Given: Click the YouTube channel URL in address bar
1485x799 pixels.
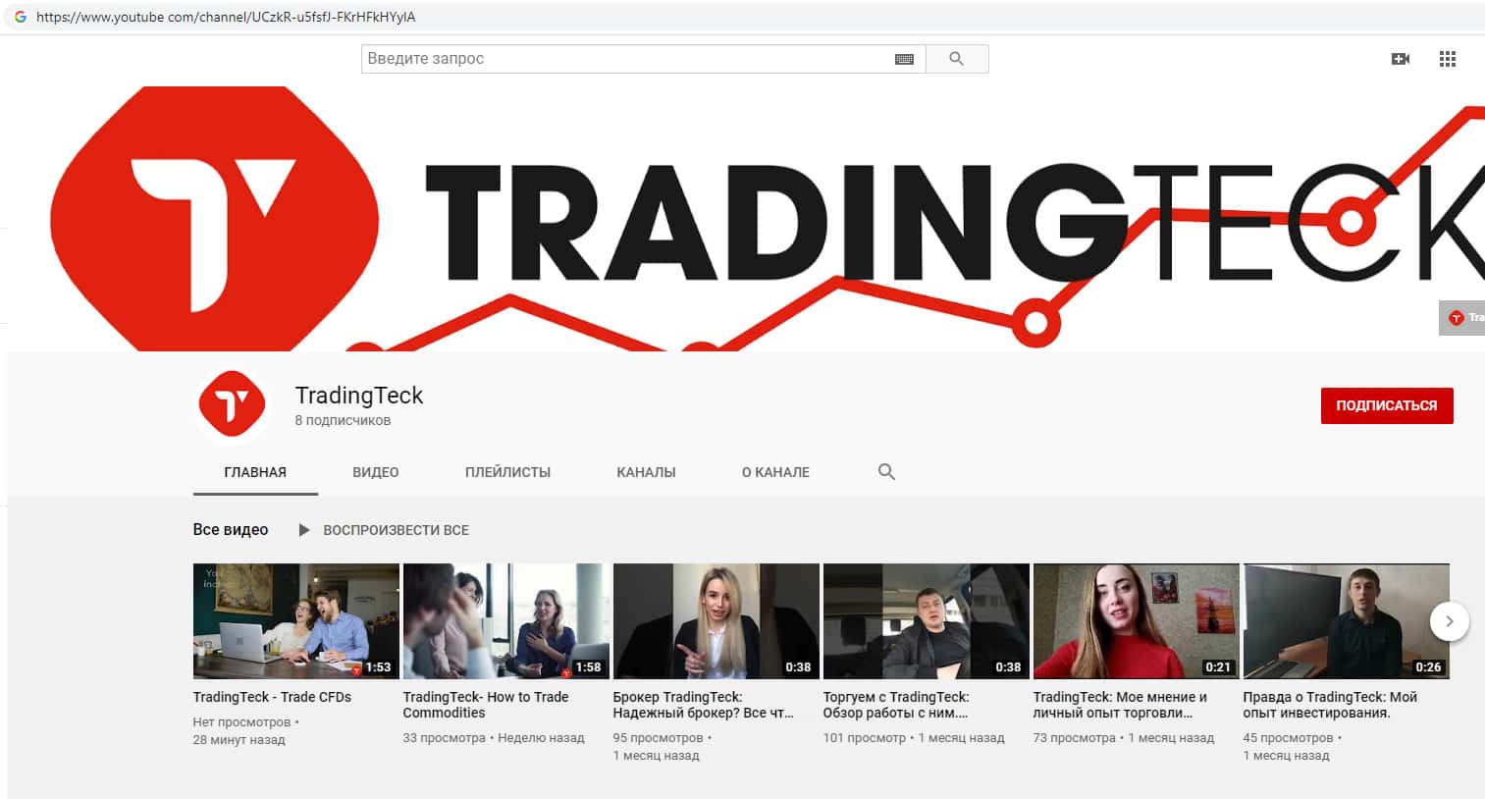Looking at the screenshot, I should (226, 17).
